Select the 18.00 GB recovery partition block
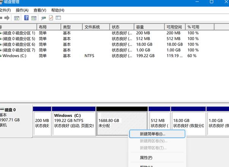Screen dimensions: 229x167 [188, 118]
